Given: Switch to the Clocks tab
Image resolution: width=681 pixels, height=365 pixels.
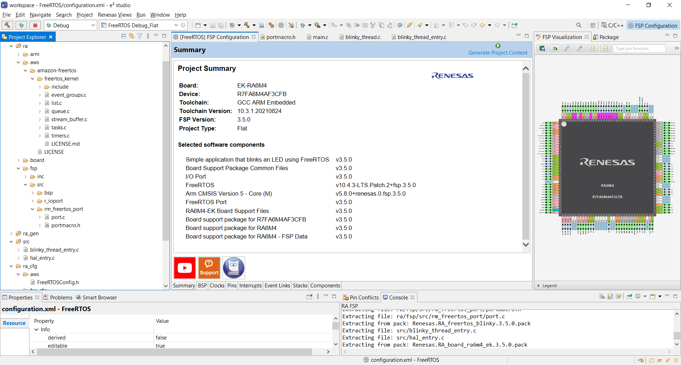Looking at the screenshot, I should [217, 286].
